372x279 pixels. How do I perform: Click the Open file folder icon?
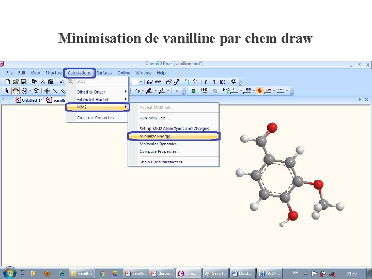point(16,82)
